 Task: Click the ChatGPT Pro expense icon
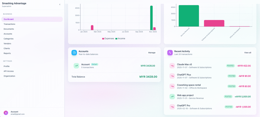tap(172, 107)
